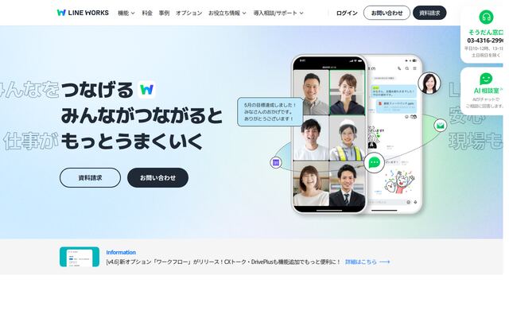Click the 詳細はこちら link
Viewport: 509px width, 318px height.
coord(367,262)
